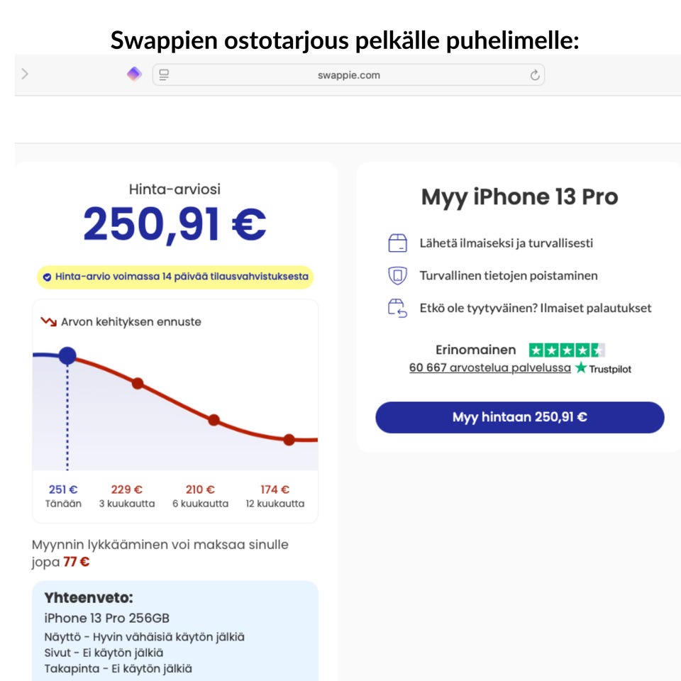Click the free returns package icon

(397, 309)
